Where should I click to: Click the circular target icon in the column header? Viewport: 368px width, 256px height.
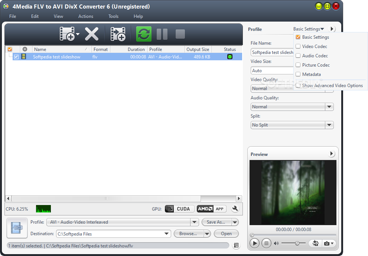[x=25, y=49]
